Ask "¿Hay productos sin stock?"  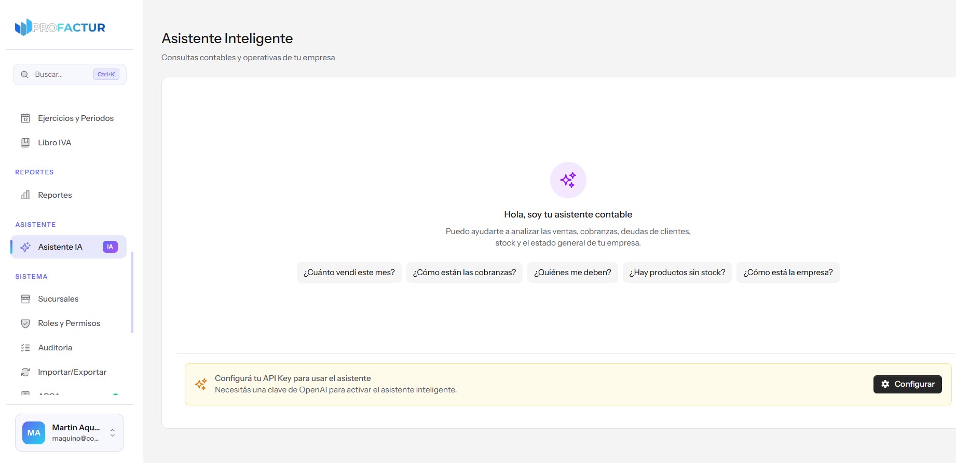click(677, 273)
